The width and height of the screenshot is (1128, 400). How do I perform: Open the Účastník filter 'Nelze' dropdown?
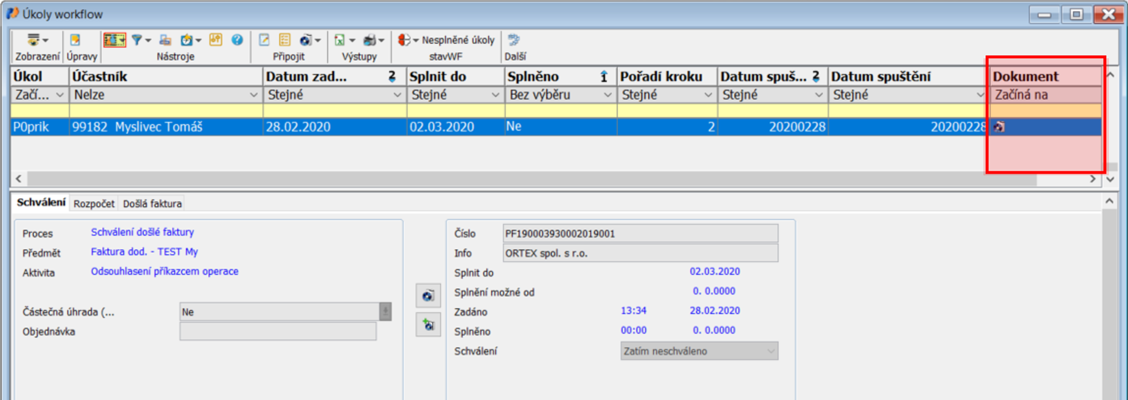coord(254,95)
